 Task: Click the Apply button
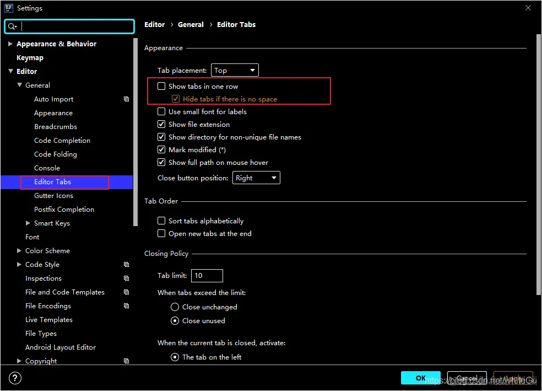[513, 378]
